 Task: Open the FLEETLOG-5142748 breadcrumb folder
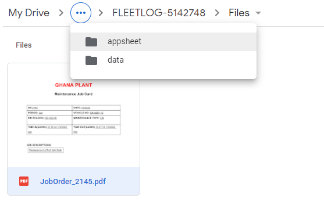pos(159,13)
